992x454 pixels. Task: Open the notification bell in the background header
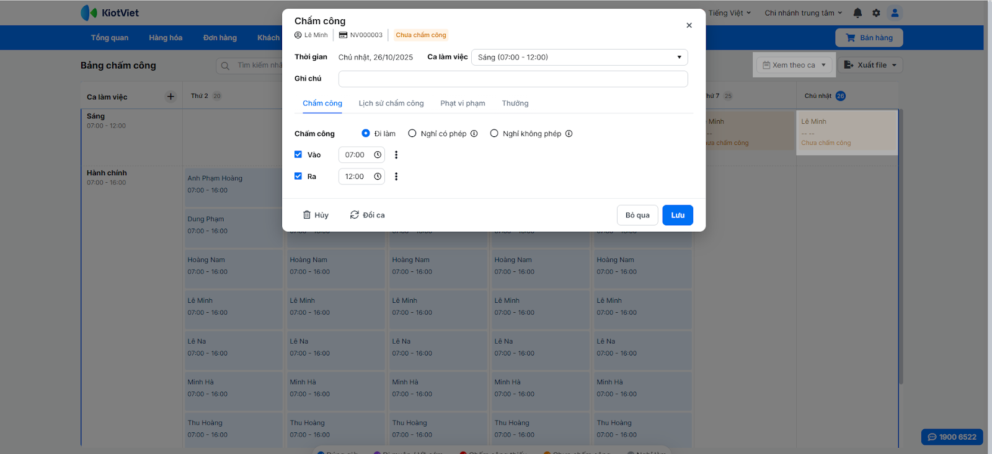(x=857, y=13)
